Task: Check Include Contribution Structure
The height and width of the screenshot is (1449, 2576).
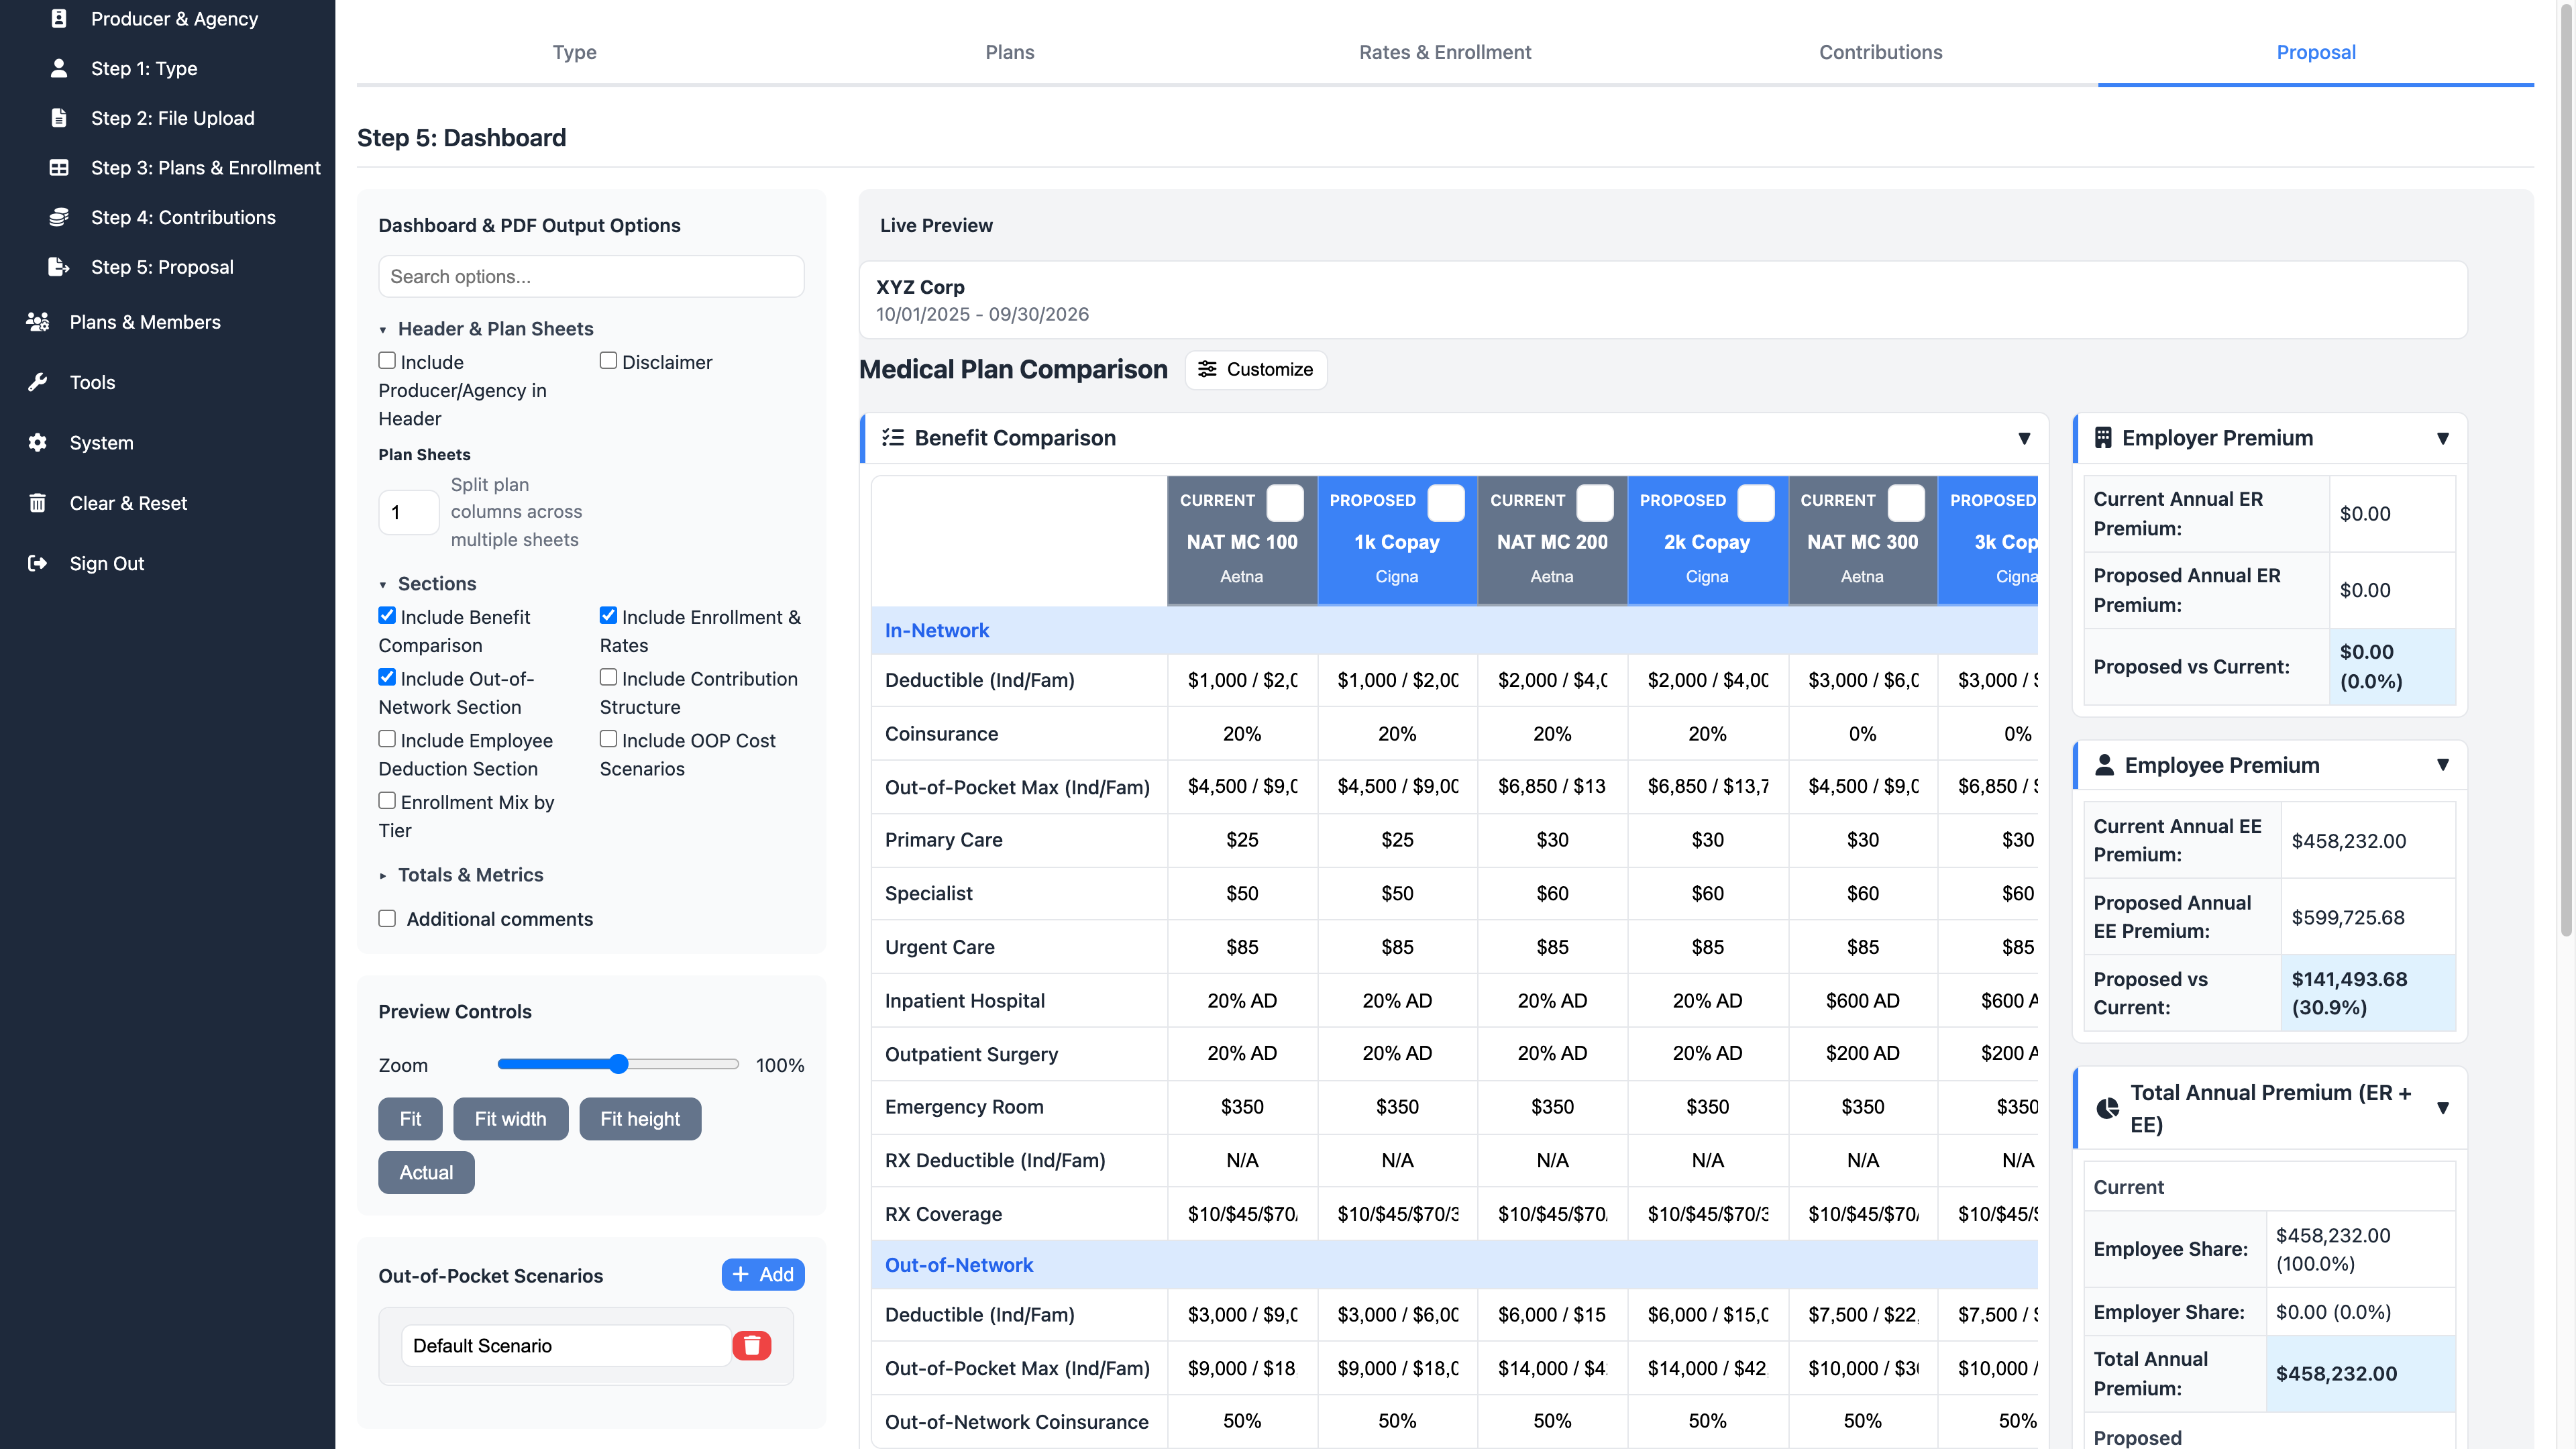Action: (x=608, y=677)
